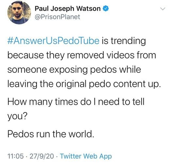The image size is (172, 164).
Task: Click the word 'you?'
Action: pos(17,117)
